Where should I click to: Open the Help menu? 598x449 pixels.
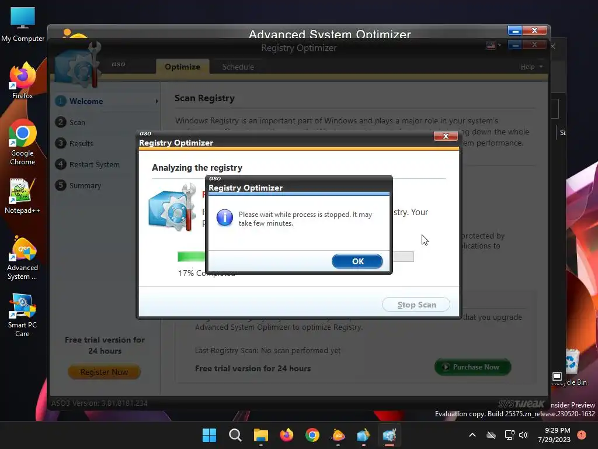[527, 67]
